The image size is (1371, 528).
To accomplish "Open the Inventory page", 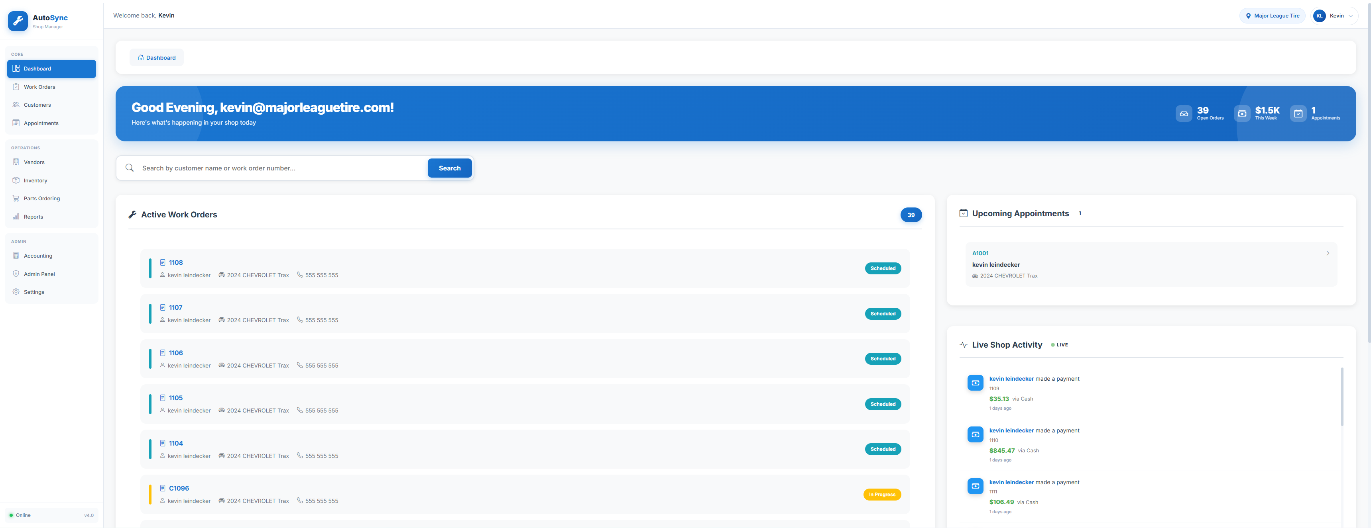I will pos(35,180).
